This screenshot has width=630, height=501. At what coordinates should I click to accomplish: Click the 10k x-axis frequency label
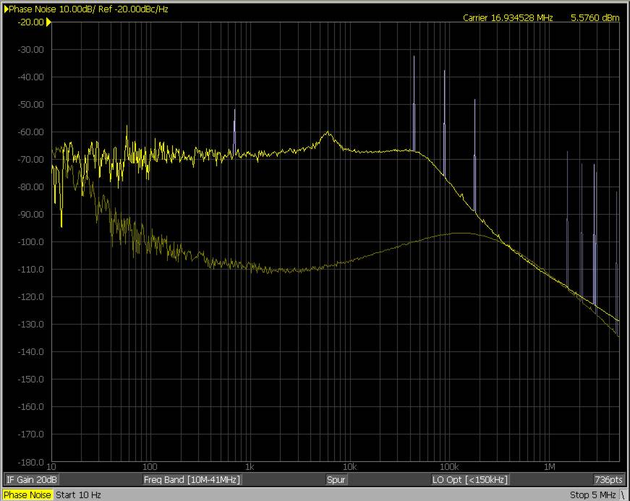coord(349,467)
